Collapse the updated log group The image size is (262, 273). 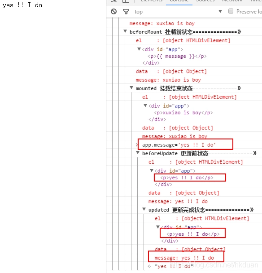click(144, 209)
